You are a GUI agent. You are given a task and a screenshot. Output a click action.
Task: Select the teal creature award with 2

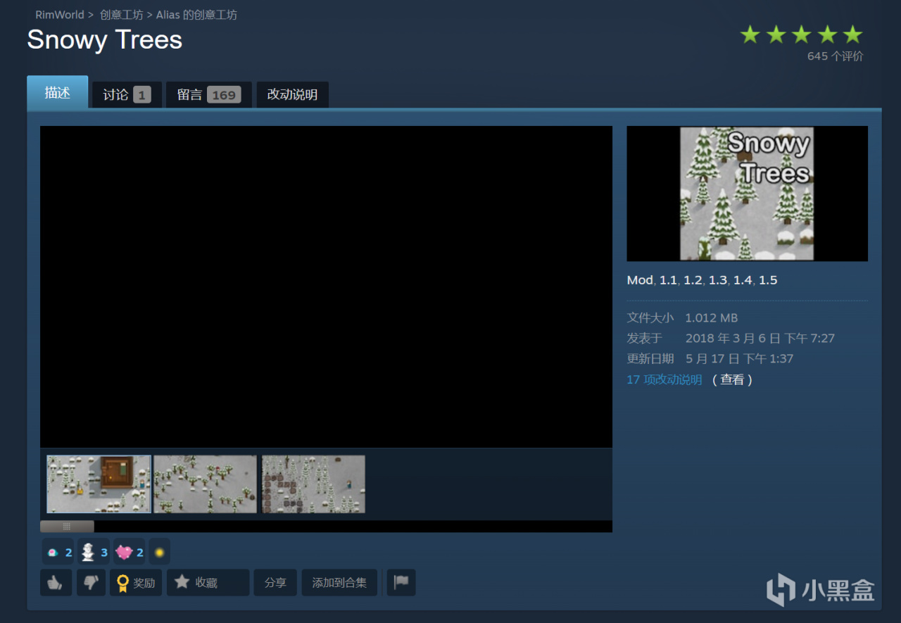[x=58, y=553]
